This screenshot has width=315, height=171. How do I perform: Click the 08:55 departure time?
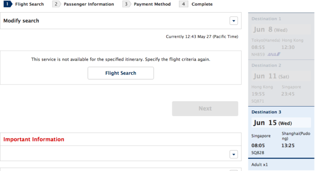tap(258, 47)
